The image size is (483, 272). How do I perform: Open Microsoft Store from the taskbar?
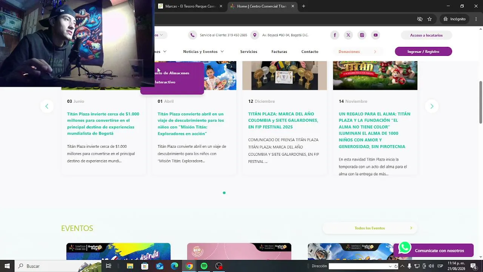(145, 266)
